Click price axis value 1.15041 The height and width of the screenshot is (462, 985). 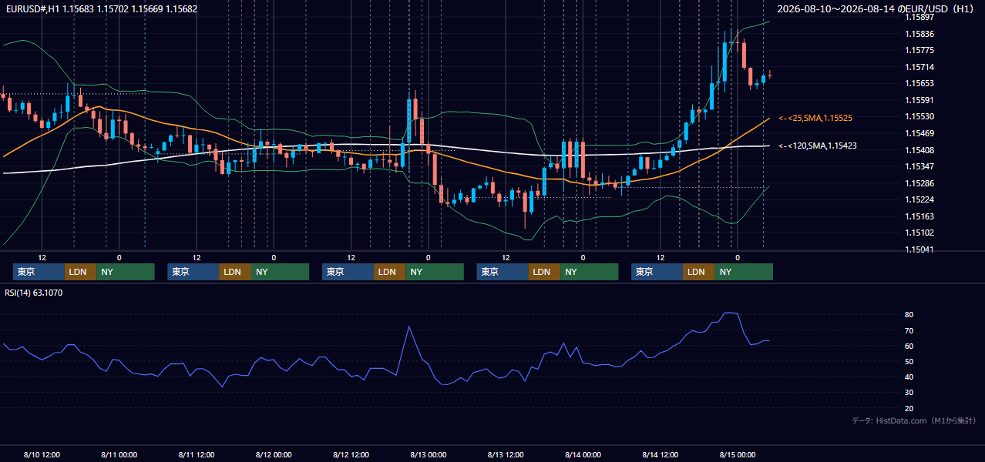pos(919,249)
